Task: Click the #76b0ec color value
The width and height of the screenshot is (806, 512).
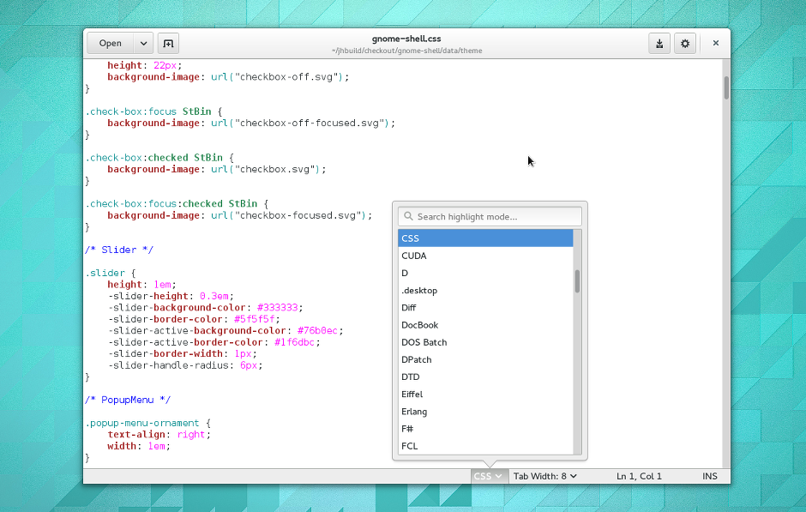Action: coord(317,330)
